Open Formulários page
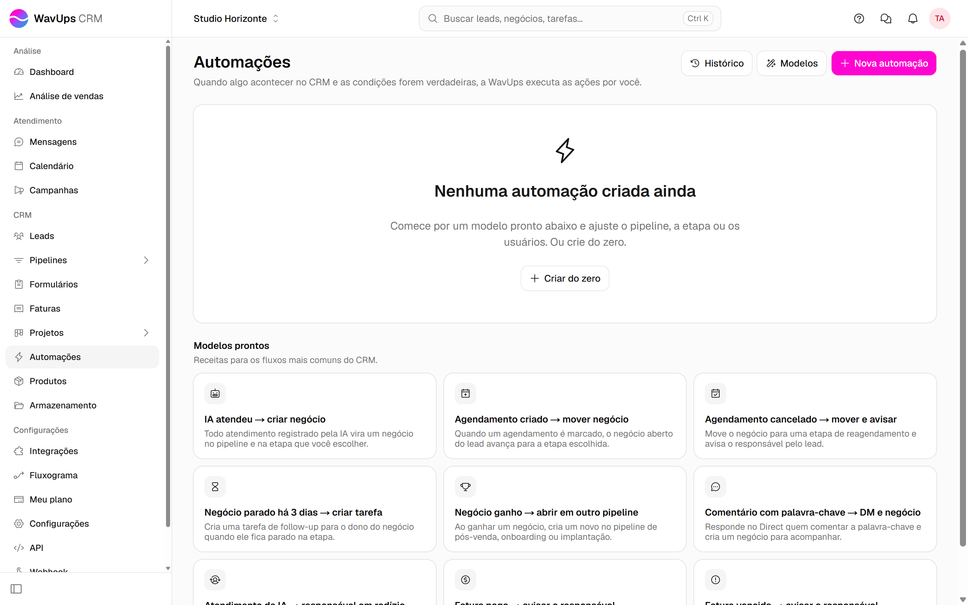The image size is (968, 605). coord(82,284)
